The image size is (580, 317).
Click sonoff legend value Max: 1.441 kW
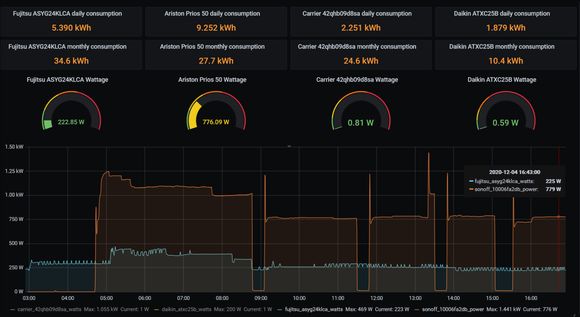pos(504,309)
